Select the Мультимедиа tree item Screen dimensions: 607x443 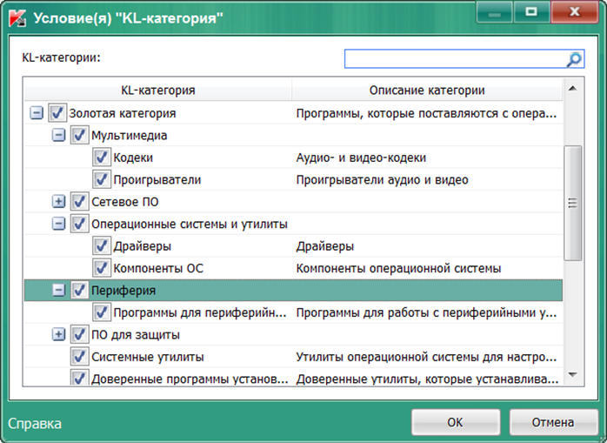(130, 136)
